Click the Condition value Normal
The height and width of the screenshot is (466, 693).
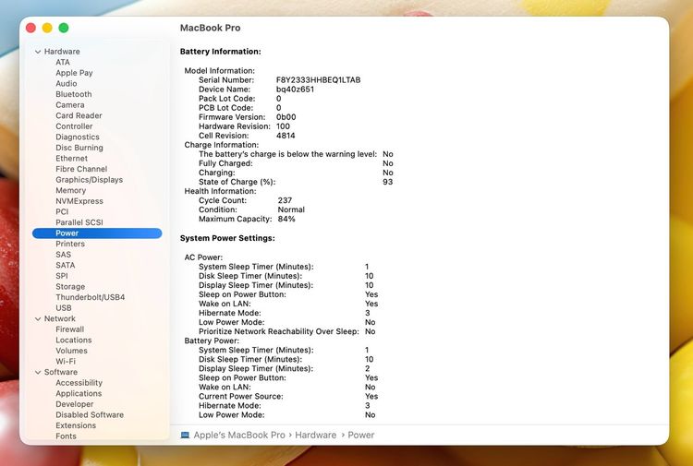[291, 209]
